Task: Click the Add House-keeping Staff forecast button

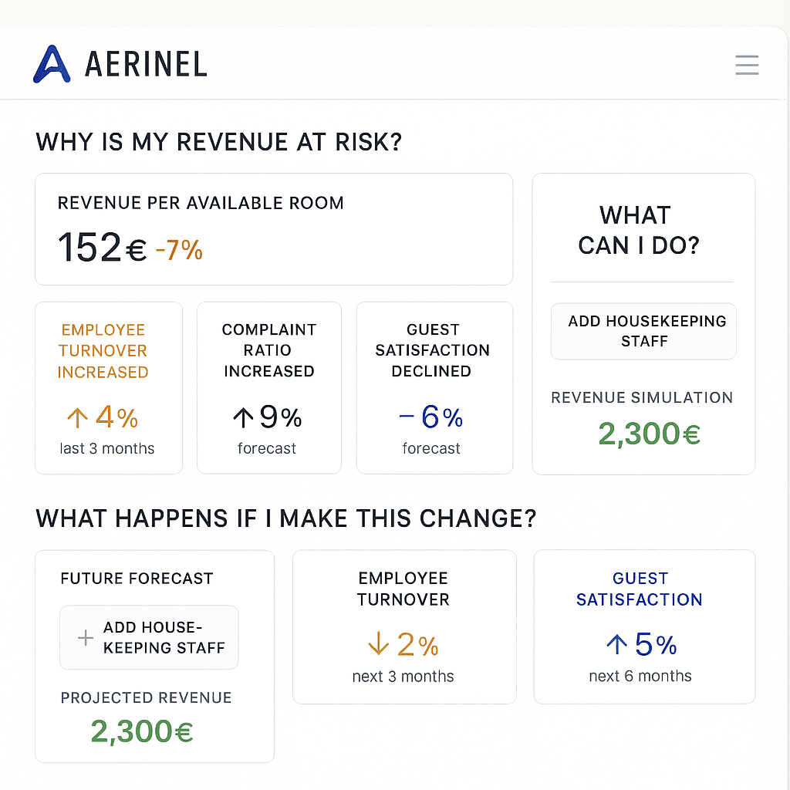Action: pos(149,637)
